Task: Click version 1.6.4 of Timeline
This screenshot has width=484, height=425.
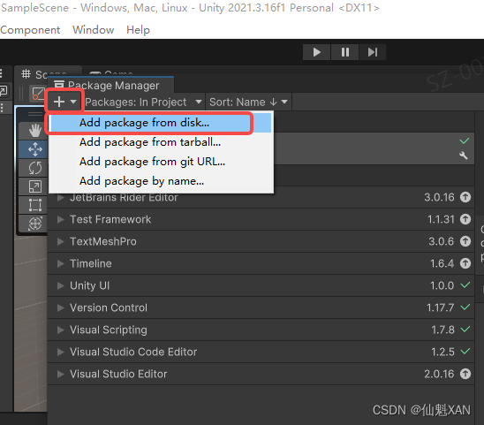Action: (x=442, y=264)
